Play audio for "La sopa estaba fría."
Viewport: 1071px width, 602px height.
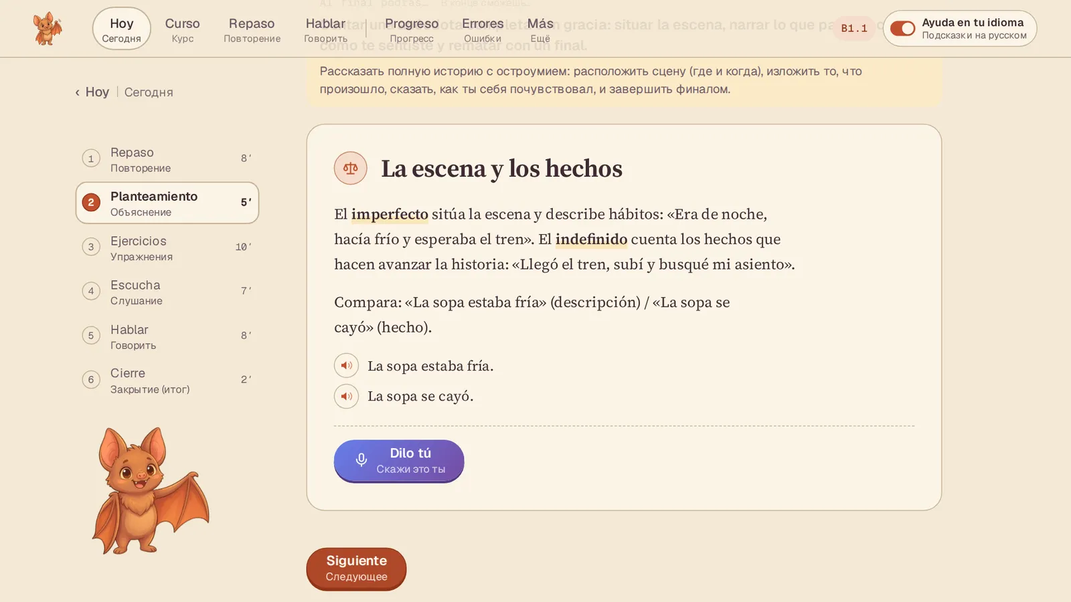[x=346, y=366]
